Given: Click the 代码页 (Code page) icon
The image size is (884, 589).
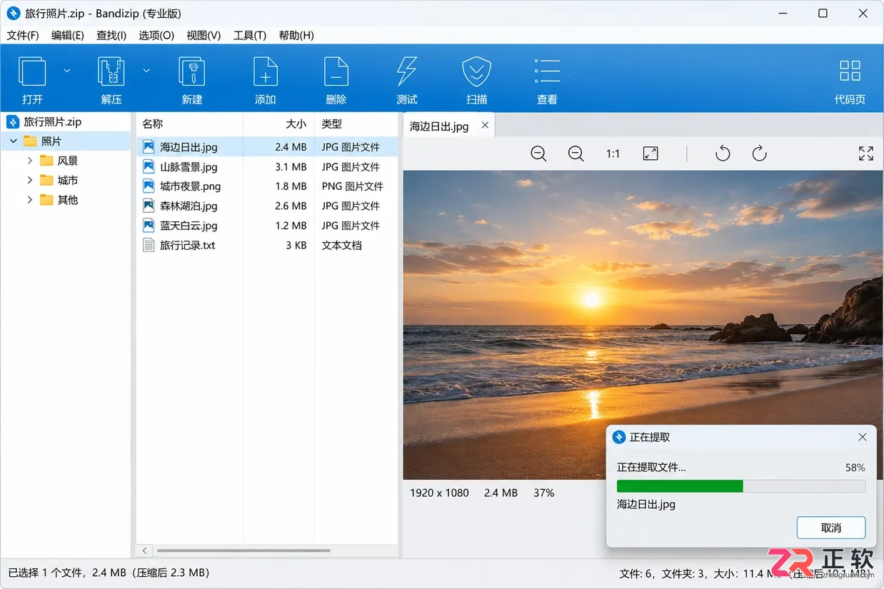Looking at the screenshot, I should [850, 71].
